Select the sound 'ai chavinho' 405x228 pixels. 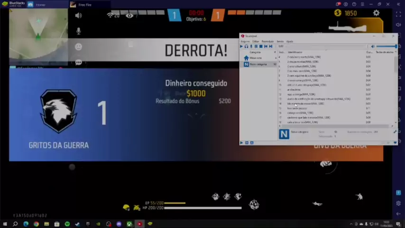click(x=294, y=90)
